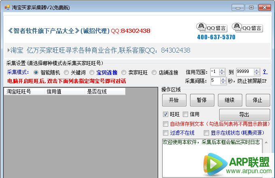
Task: Click the red QQ:84302438 text
Action: [x=131, y=31]
